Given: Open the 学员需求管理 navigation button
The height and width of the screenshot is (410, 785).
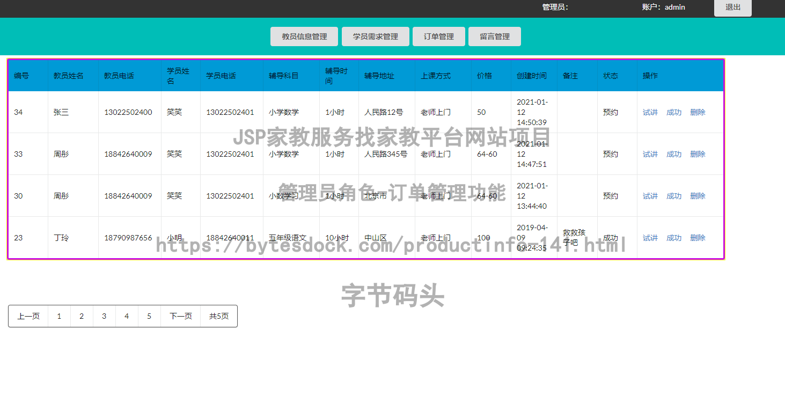Looking at the screenshot, I should (x=375, y=36).
